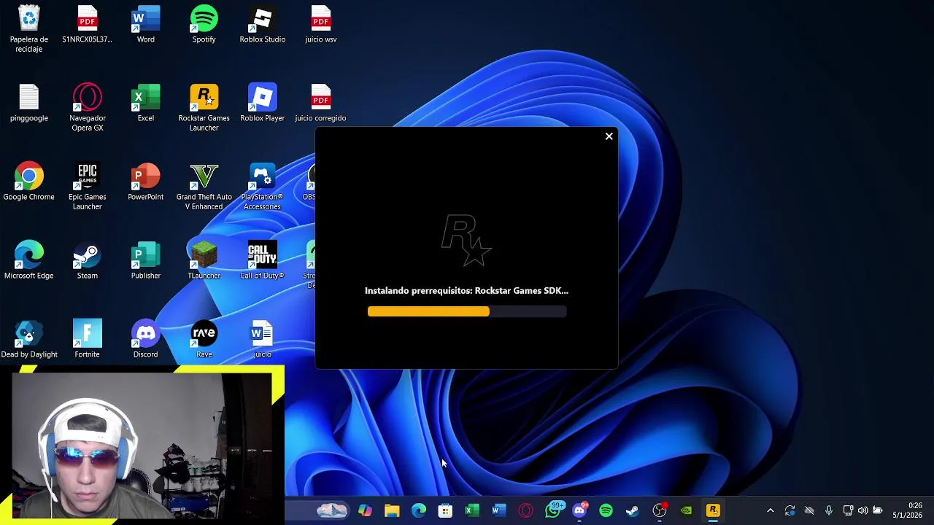Select the Steam desktop shortcut
Image resolution: width=934 pixels, height=525 pixels.
87,260
